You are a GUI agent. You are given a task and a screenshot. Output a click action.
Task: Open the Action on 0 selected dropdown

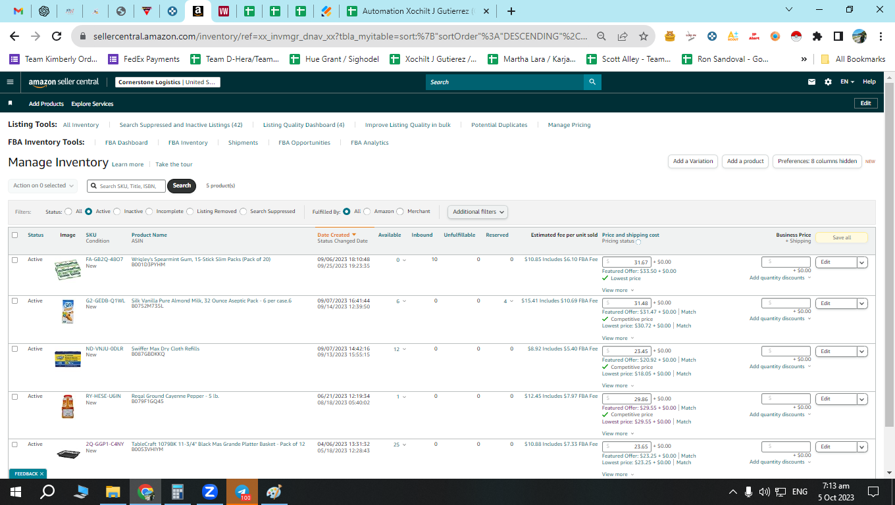pos(43,185)
